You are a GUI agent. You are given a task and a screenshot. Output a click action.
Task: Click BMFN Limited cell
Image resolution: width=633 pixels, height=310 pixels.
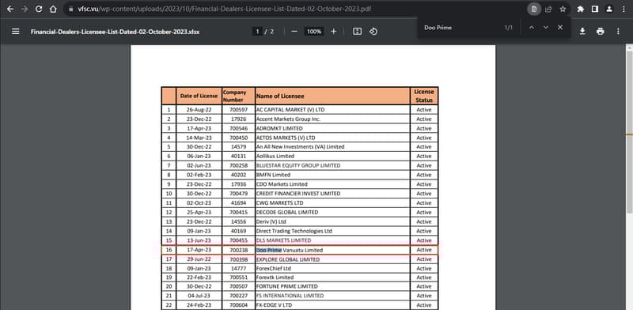pos(332,175)
